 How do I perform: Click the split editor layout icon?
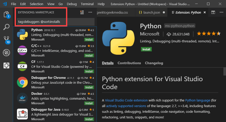(213, 12)
